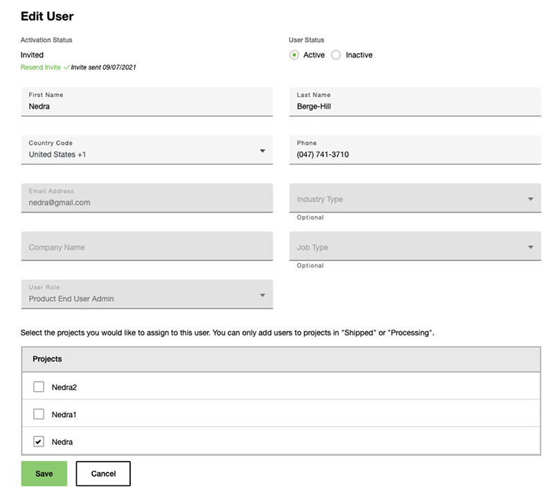This screenshot has height=495, width=550.
Task: Check the Nedra2 project checkbox
Action: click(x=39, y=387)
